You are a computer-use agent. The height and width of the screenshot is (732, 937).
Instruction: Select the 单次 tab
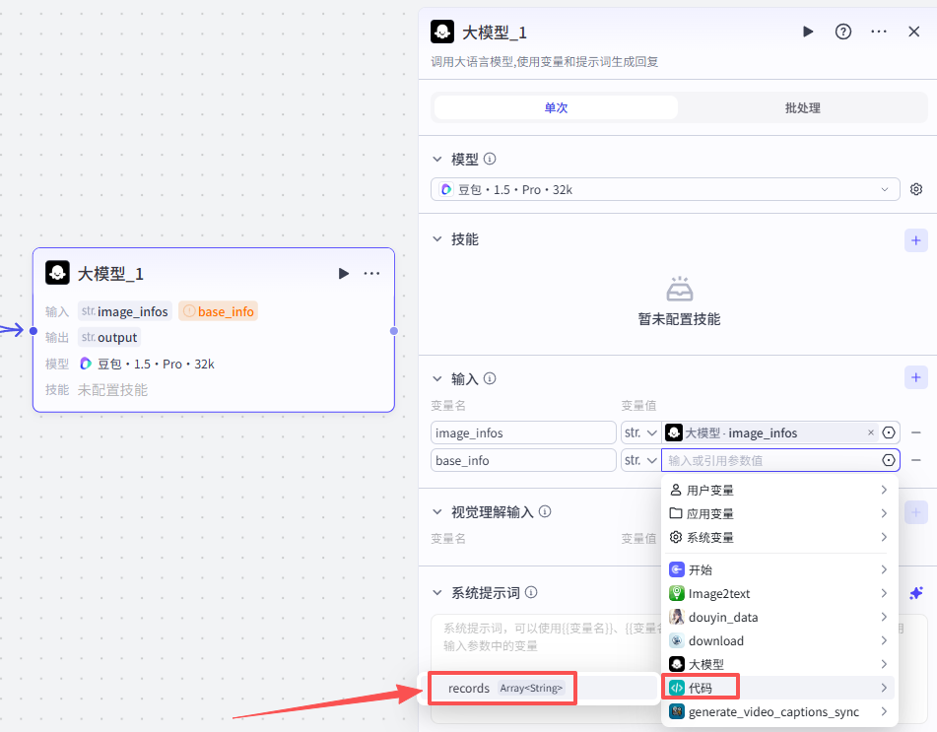556,107
